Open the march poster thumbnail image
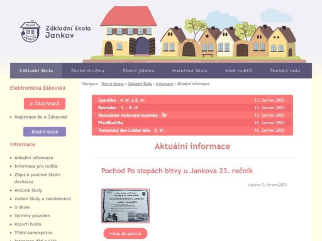 [125, 206]
